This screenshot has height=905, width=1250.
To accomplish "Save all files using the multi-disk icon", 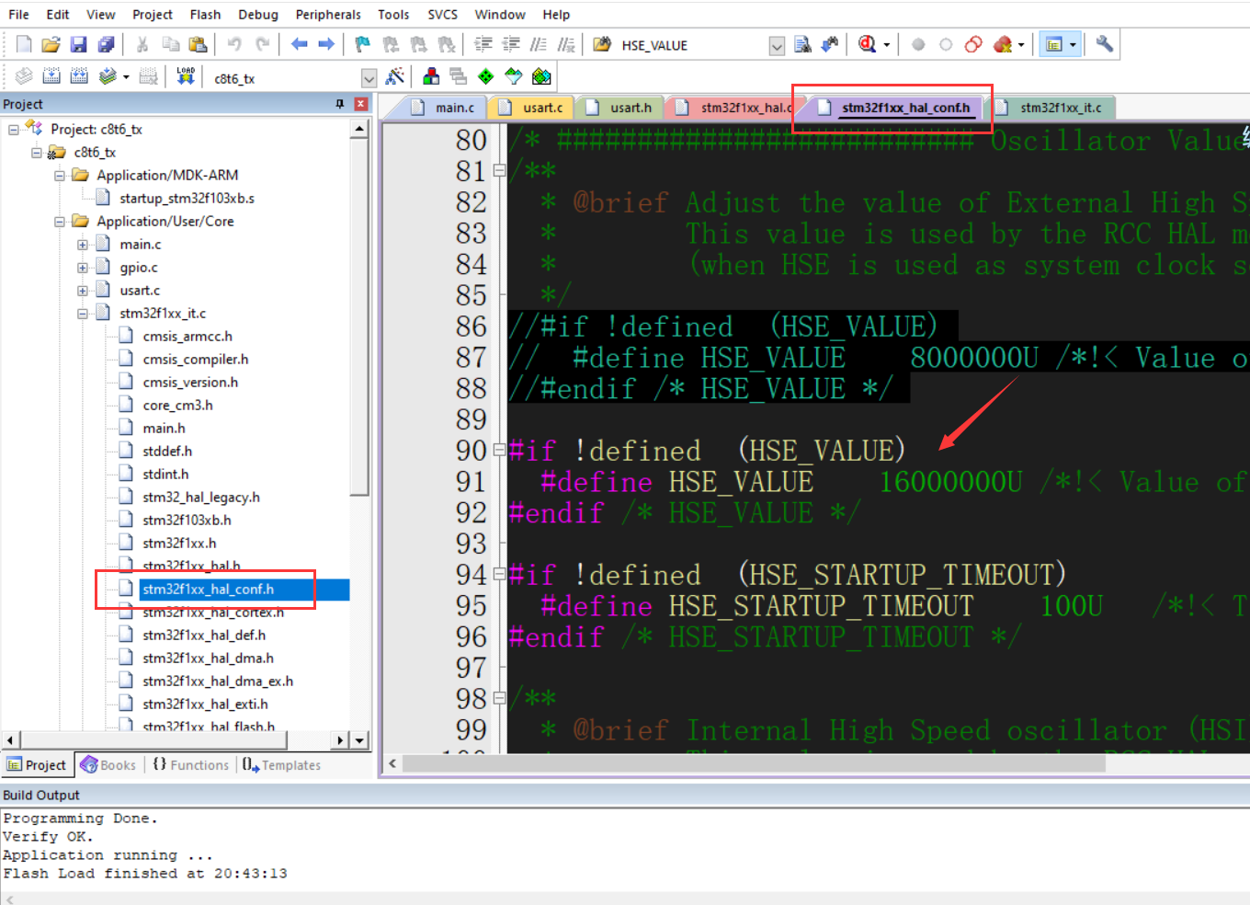I will click(x=106, y=44).
